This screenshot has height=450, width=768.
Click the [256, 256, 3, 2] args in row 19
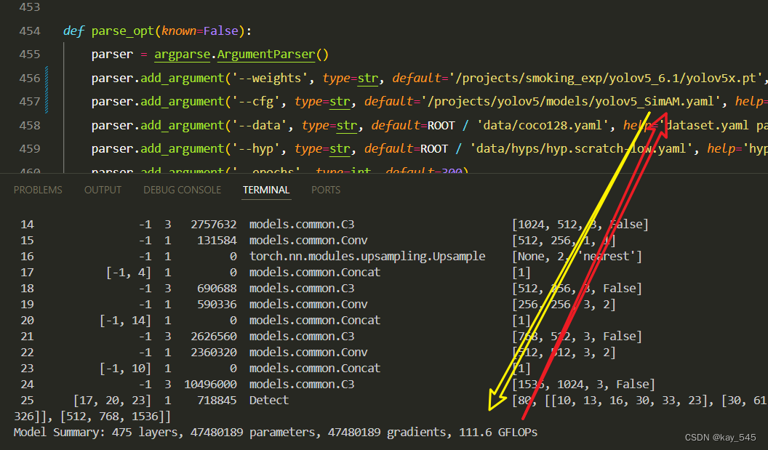pos(564,304)
